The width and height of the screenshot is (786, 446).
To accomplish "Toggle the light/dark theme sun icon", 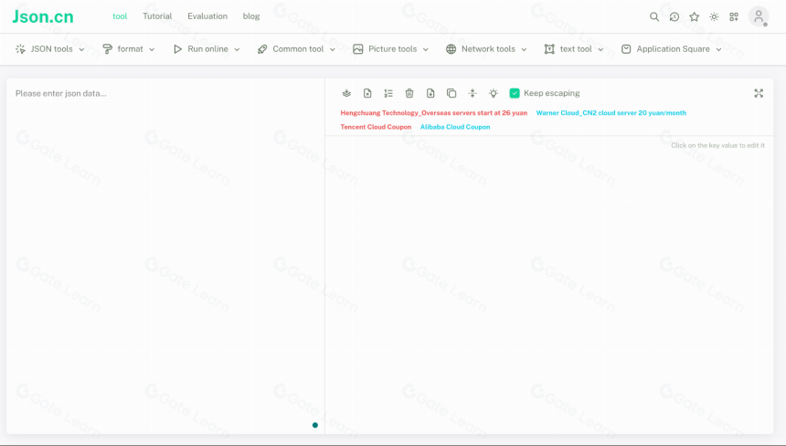I will pyautogui.click(x=714, y=16).
